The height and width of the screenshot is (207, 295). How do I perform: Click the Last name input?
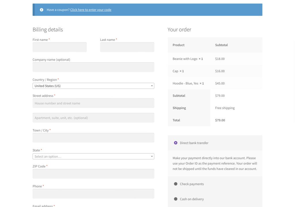tap(127, 47)
